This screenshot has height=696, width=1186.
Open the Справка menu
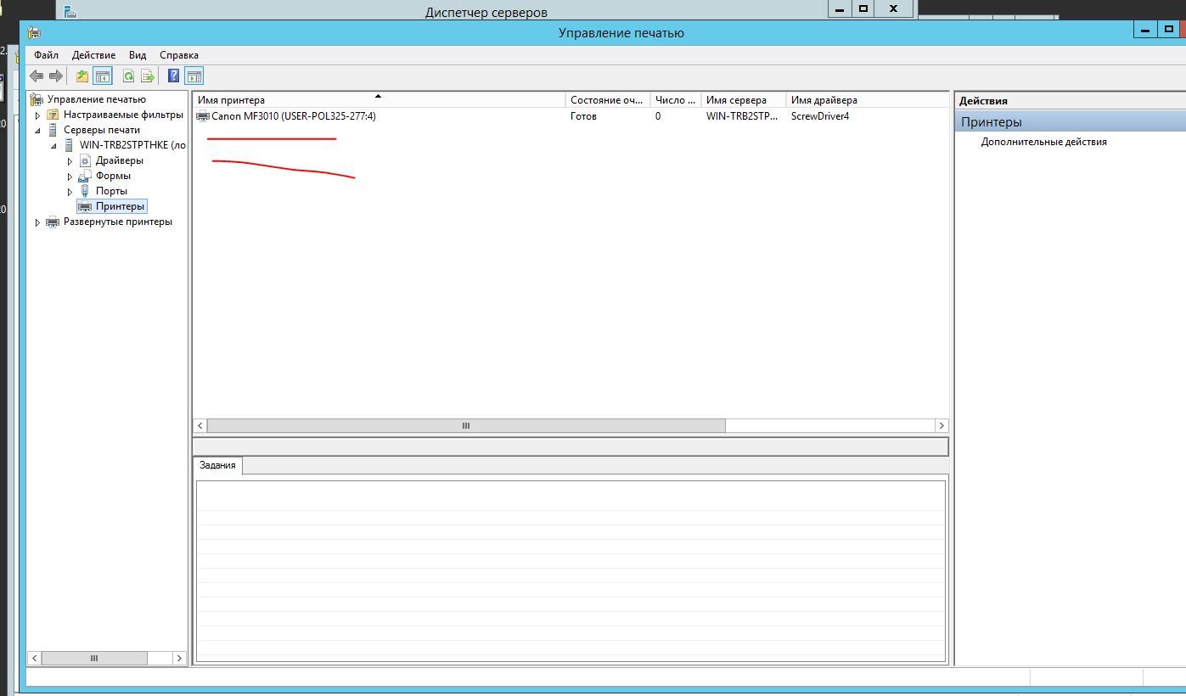179,55
